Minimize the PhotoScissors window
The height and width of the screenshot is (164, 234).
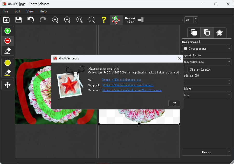point(204,4)
